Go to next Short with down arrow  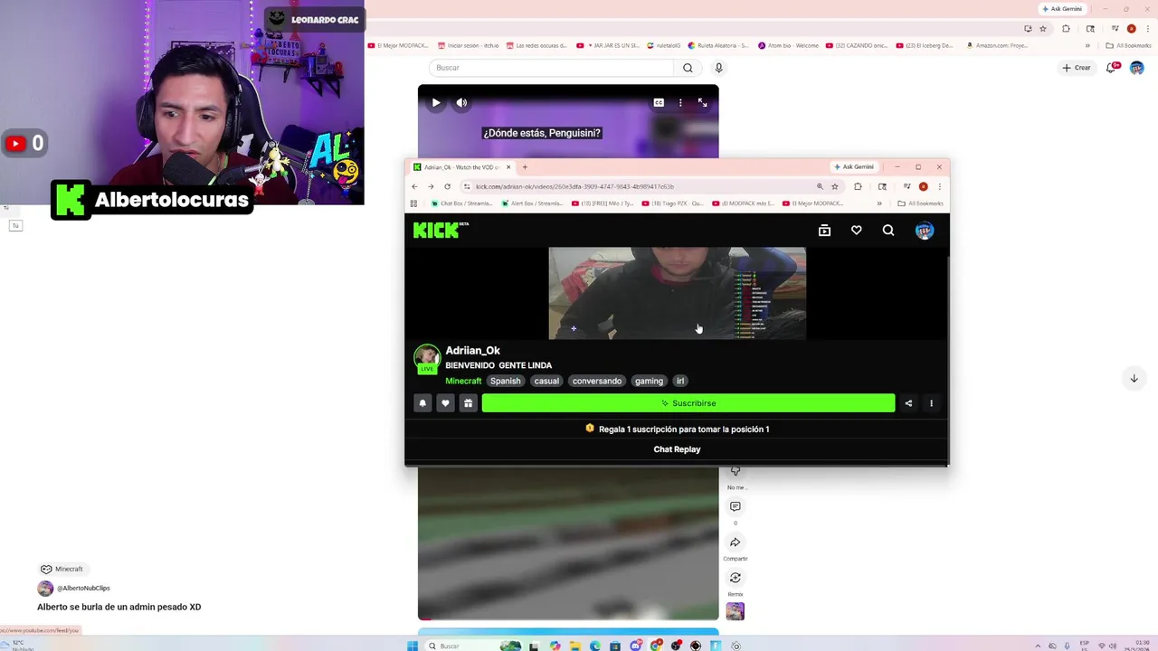click(x=1134, y=378)
